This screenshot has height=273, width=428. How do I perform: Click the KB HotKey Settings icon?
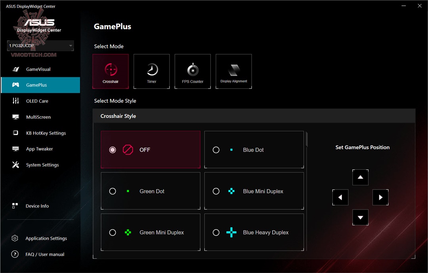click(15, 133)
